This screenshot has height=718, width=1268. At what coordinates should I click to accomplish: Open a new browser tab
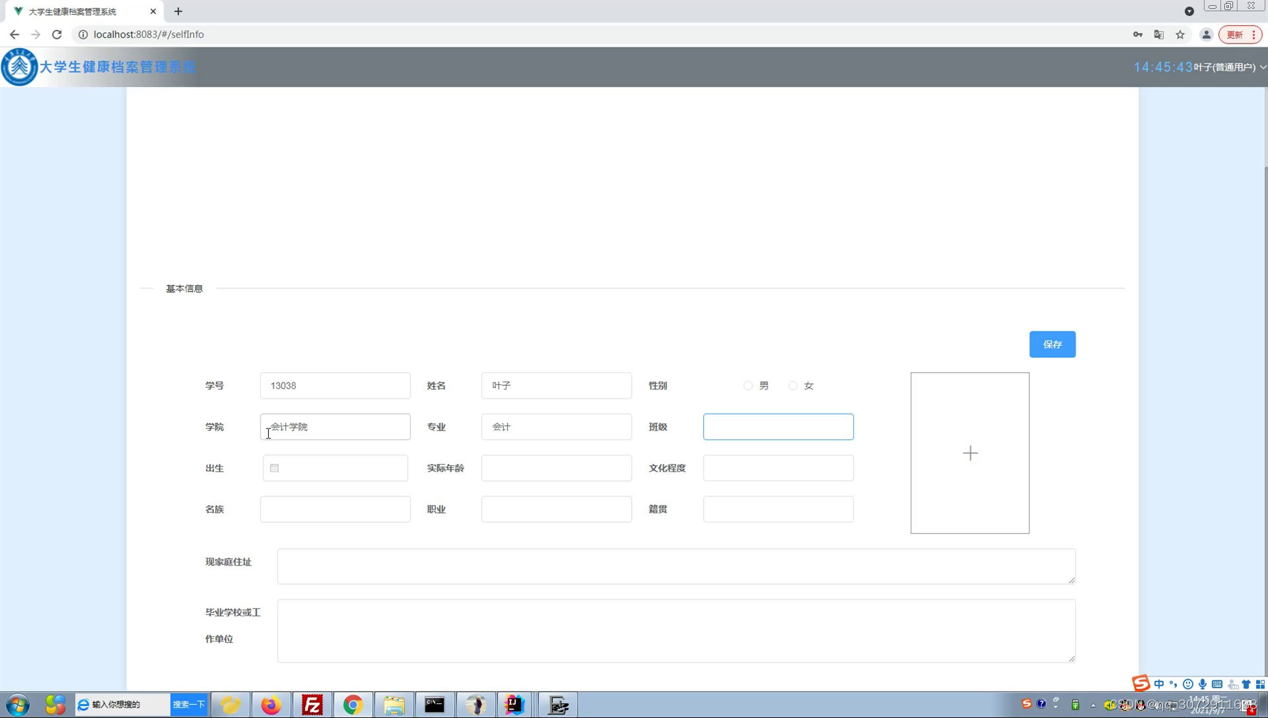(178, 11)
